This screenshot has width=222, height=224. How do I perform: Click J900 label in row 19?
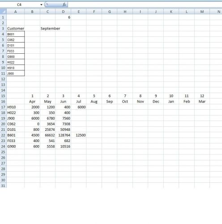[16, 118]
